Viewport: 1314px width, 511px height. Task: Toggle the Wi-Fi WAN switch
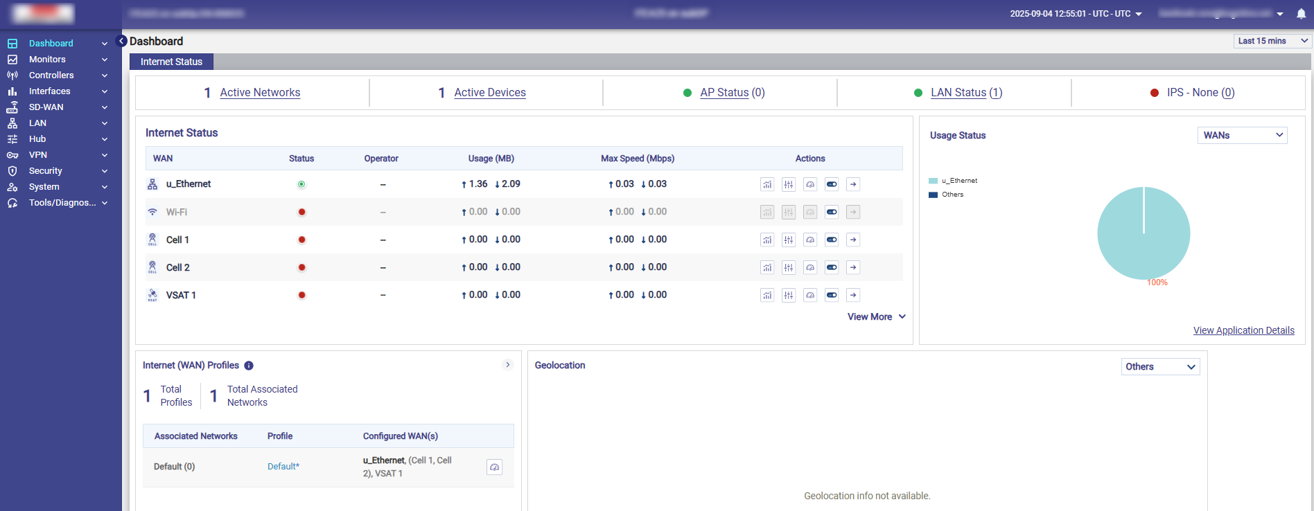point(832,212)
